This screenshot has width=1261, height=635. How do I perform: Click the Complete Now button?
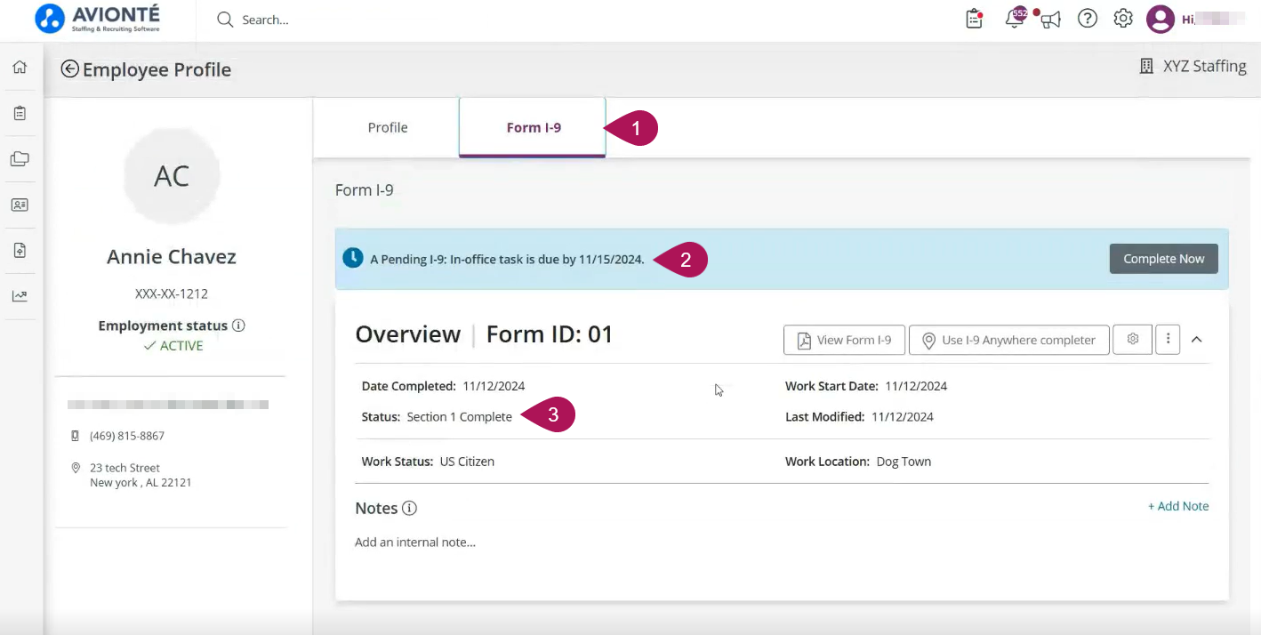click(1163, 259)
